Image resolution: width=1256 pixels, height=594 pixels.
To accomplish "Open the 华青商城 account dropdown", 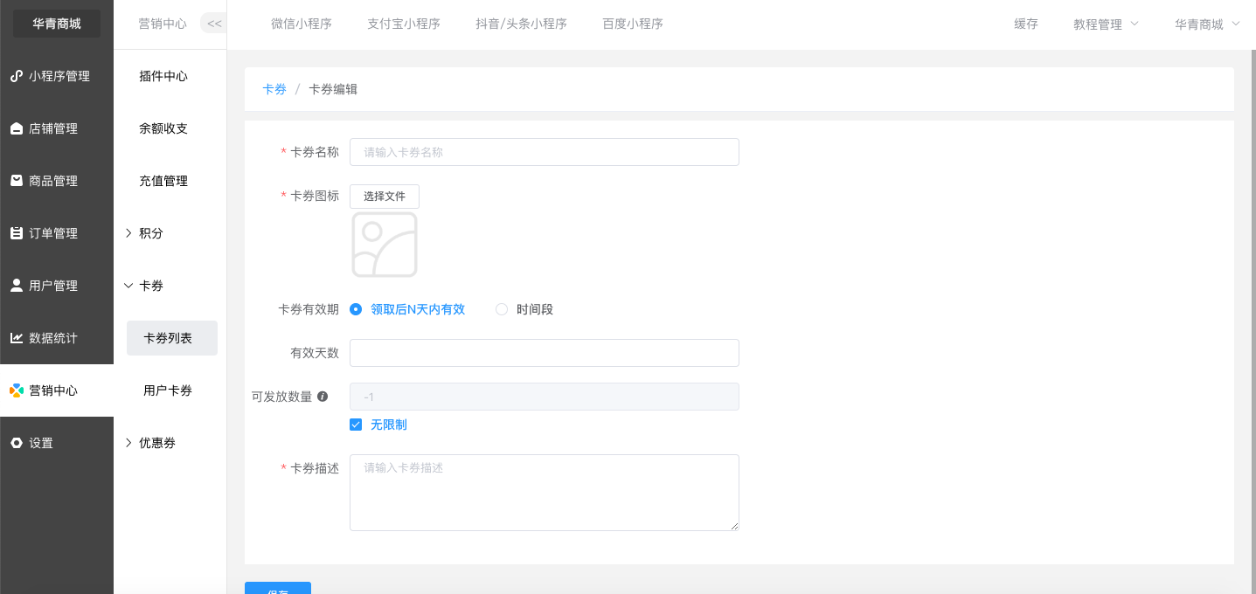I will click(1207, 24).
